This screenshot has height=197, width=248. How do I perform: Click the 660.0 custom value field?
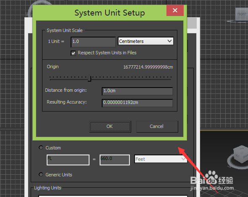click(115, 160)
